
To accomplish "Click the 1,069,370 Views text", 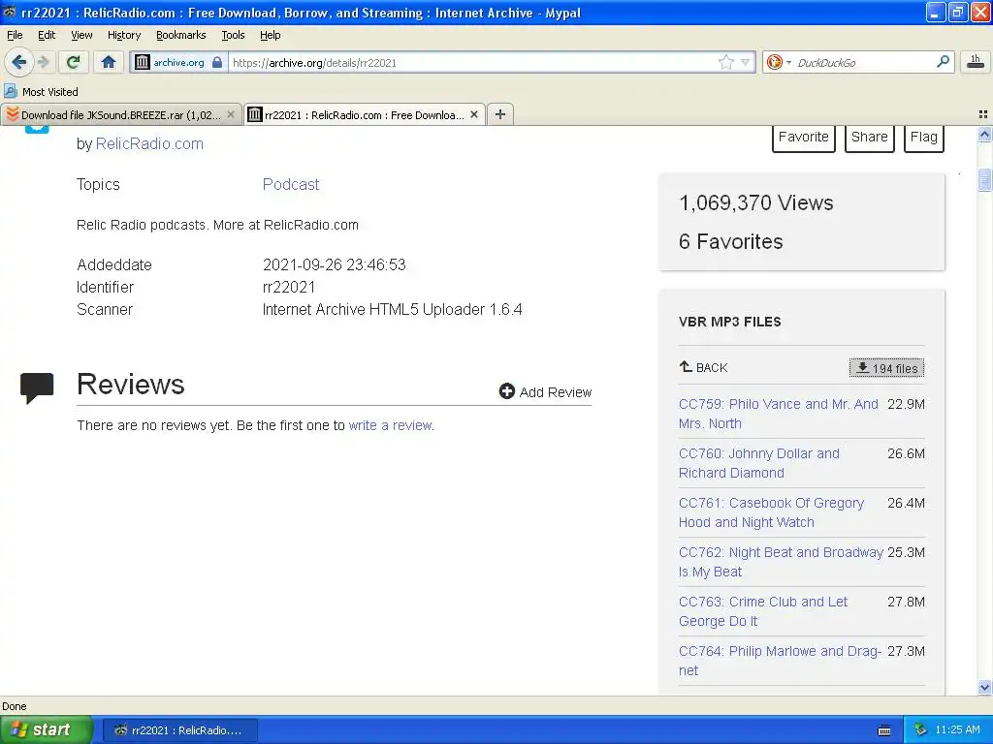I will (x=755, y=203).
